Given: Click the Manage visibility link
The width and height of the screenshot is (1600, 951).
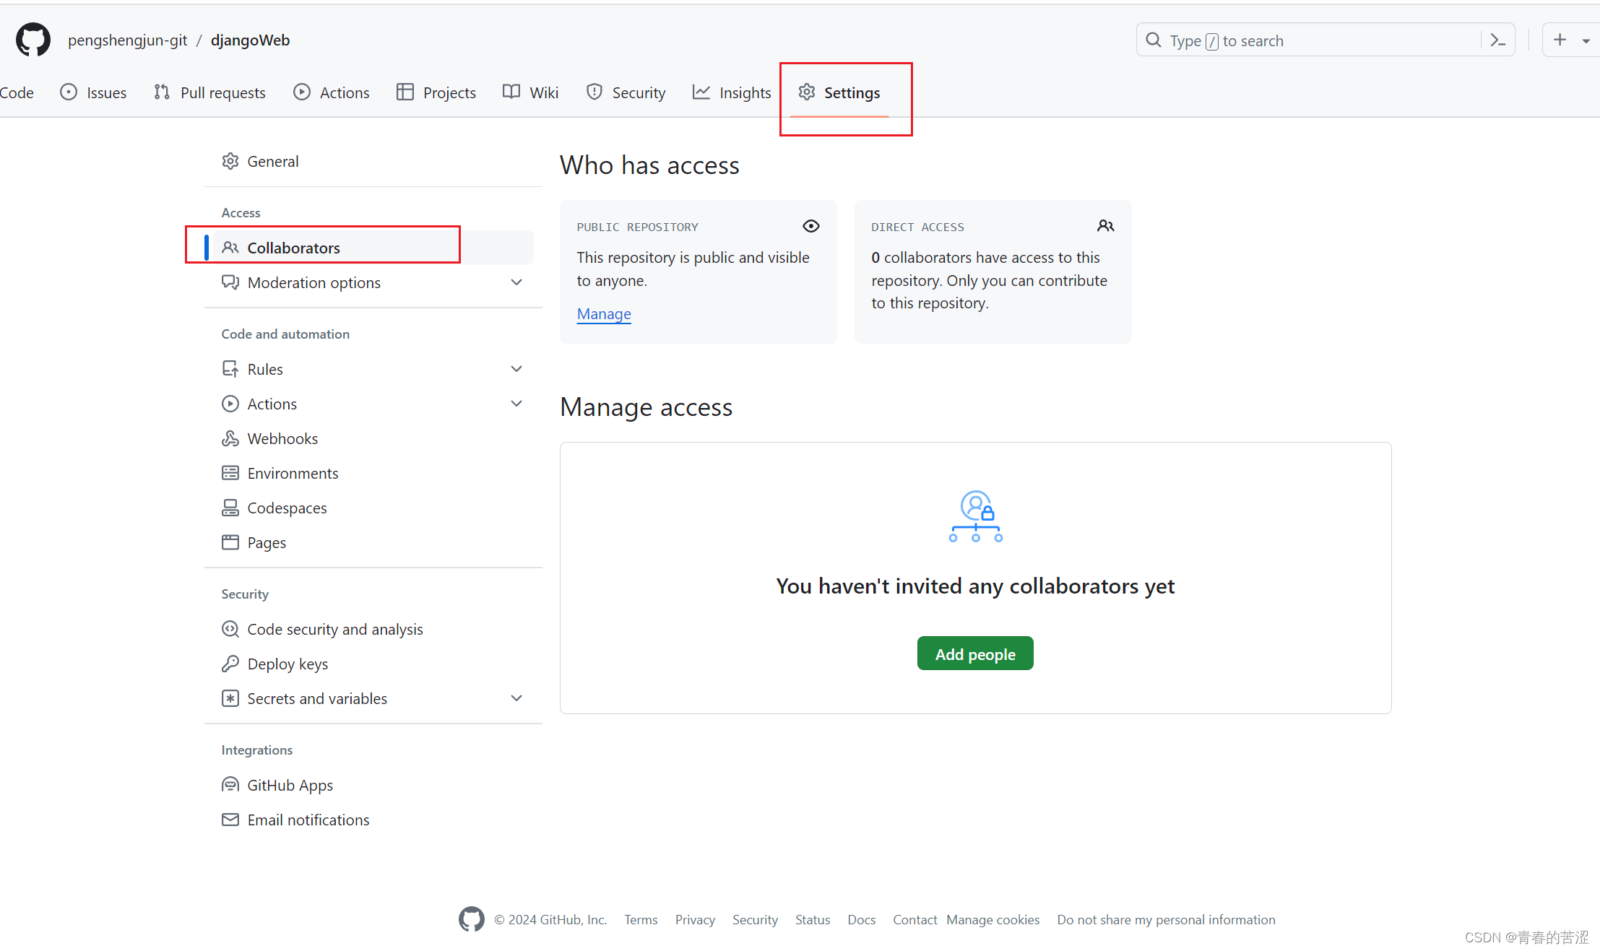Looking at the screenshot, I should (x=604, y=314).
